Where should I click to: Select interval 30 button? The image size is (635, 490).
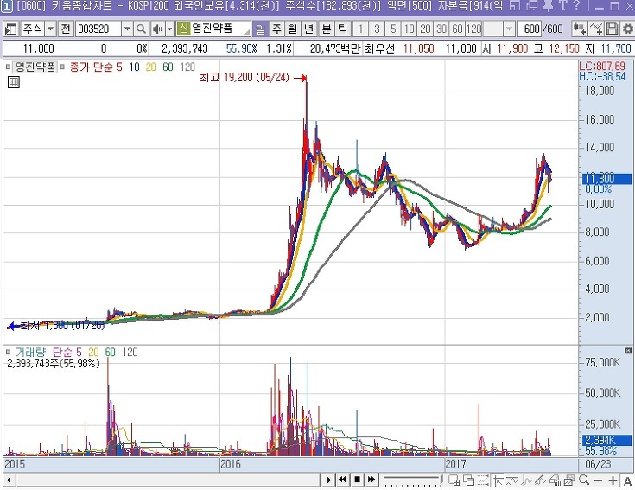tap(441, 29)
